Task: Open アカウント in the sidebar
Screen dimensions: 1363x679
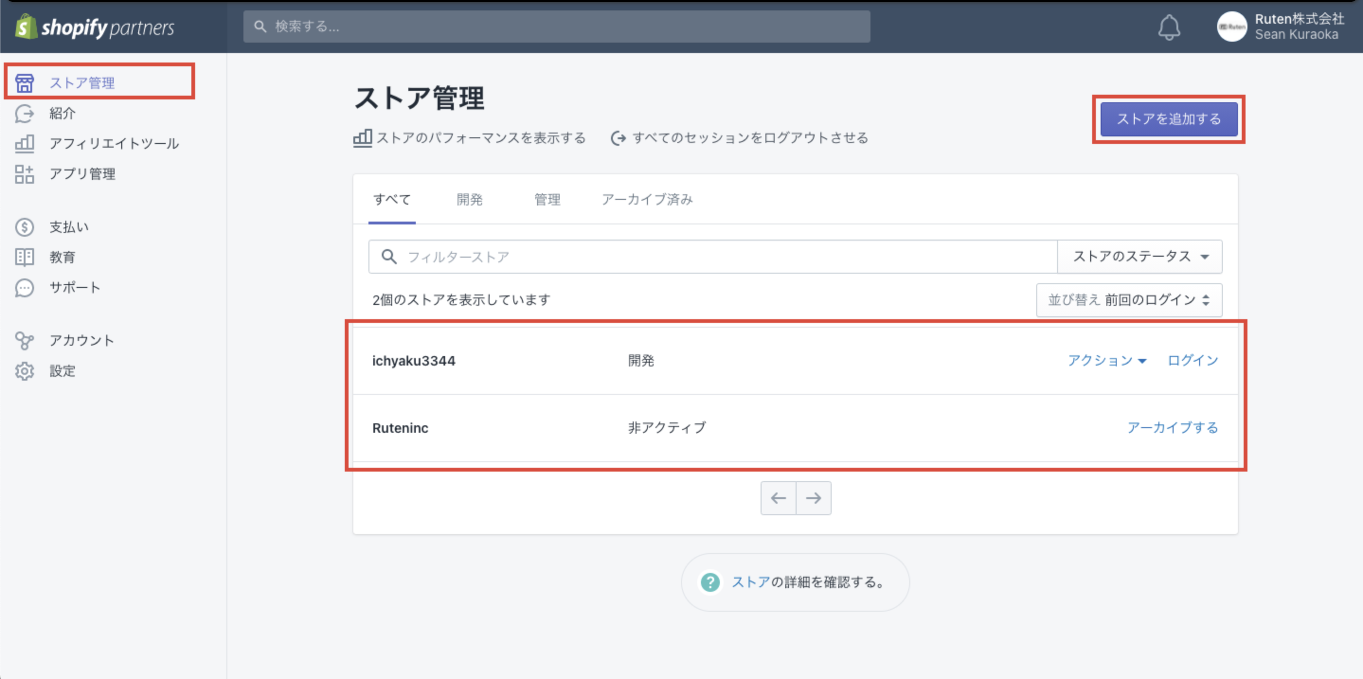Action: click(x=82, y=340)
